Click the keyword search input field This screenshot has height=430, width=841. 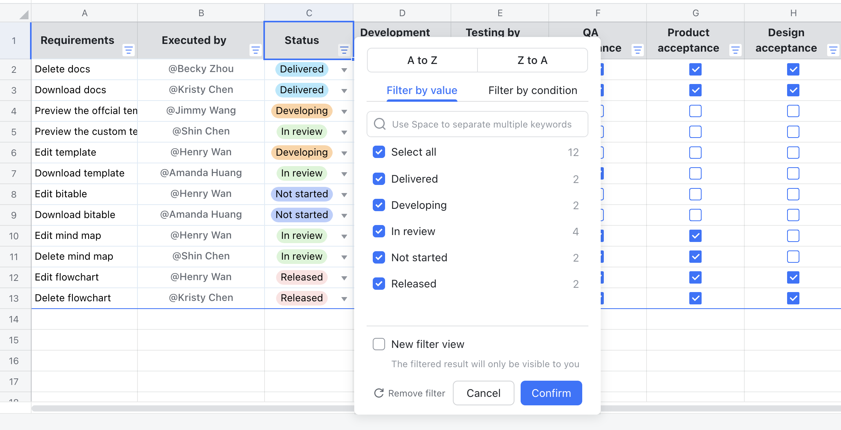click(481, 124)
